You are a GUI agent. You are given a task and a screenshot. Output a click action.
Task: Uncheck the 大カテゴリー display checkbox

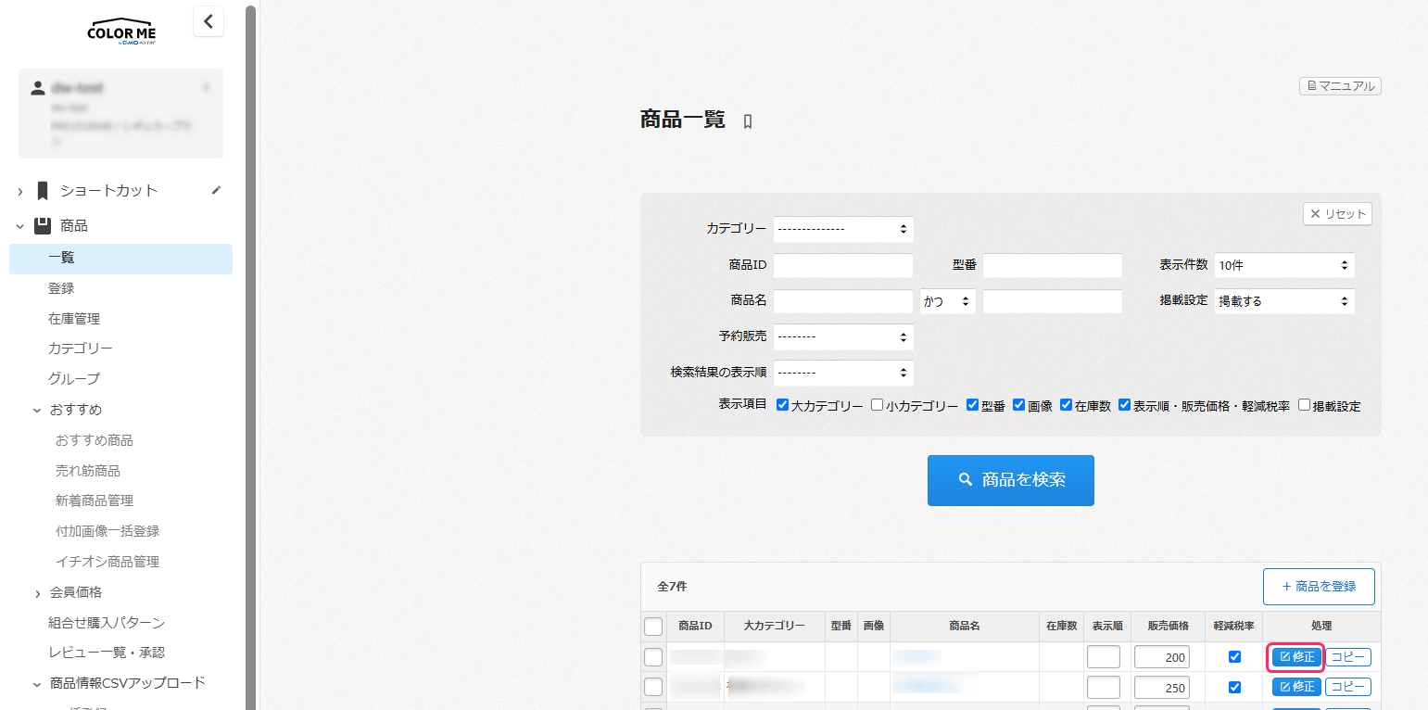(782, 405)
